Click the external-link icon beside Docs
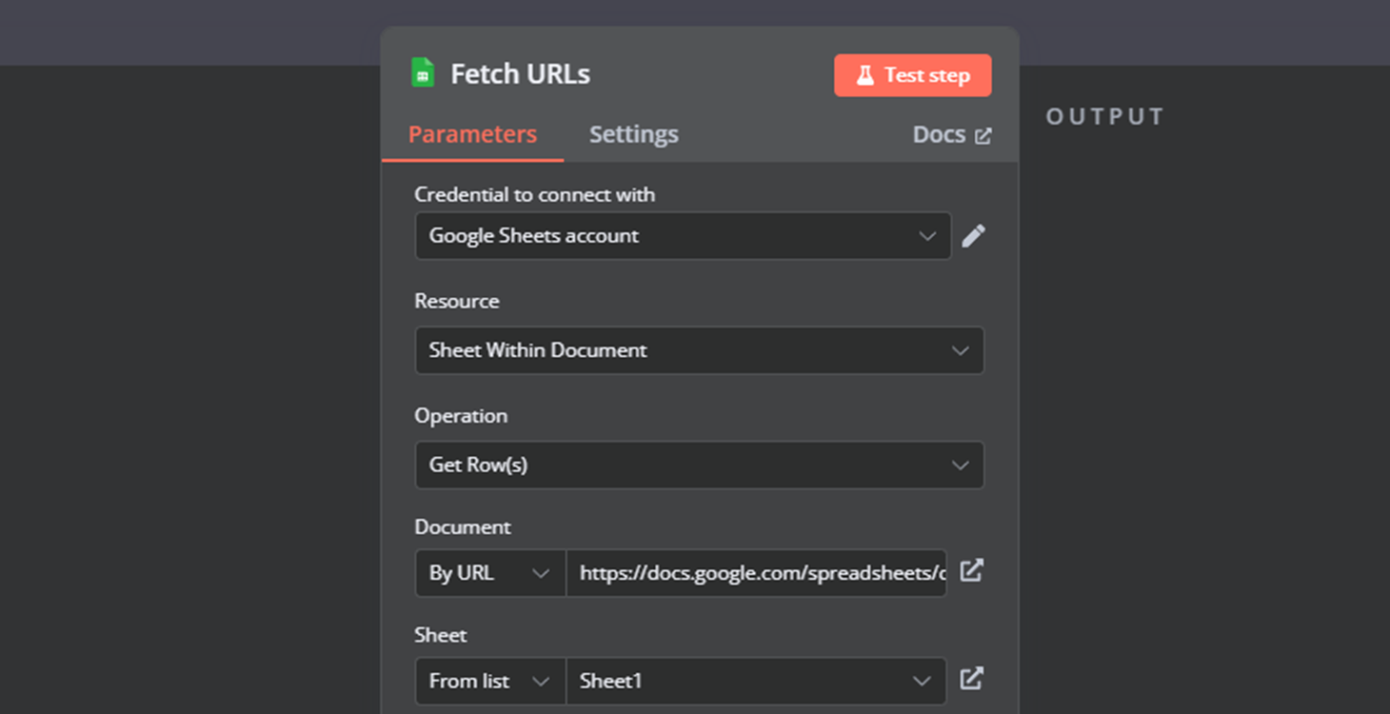 click(983, 134)
